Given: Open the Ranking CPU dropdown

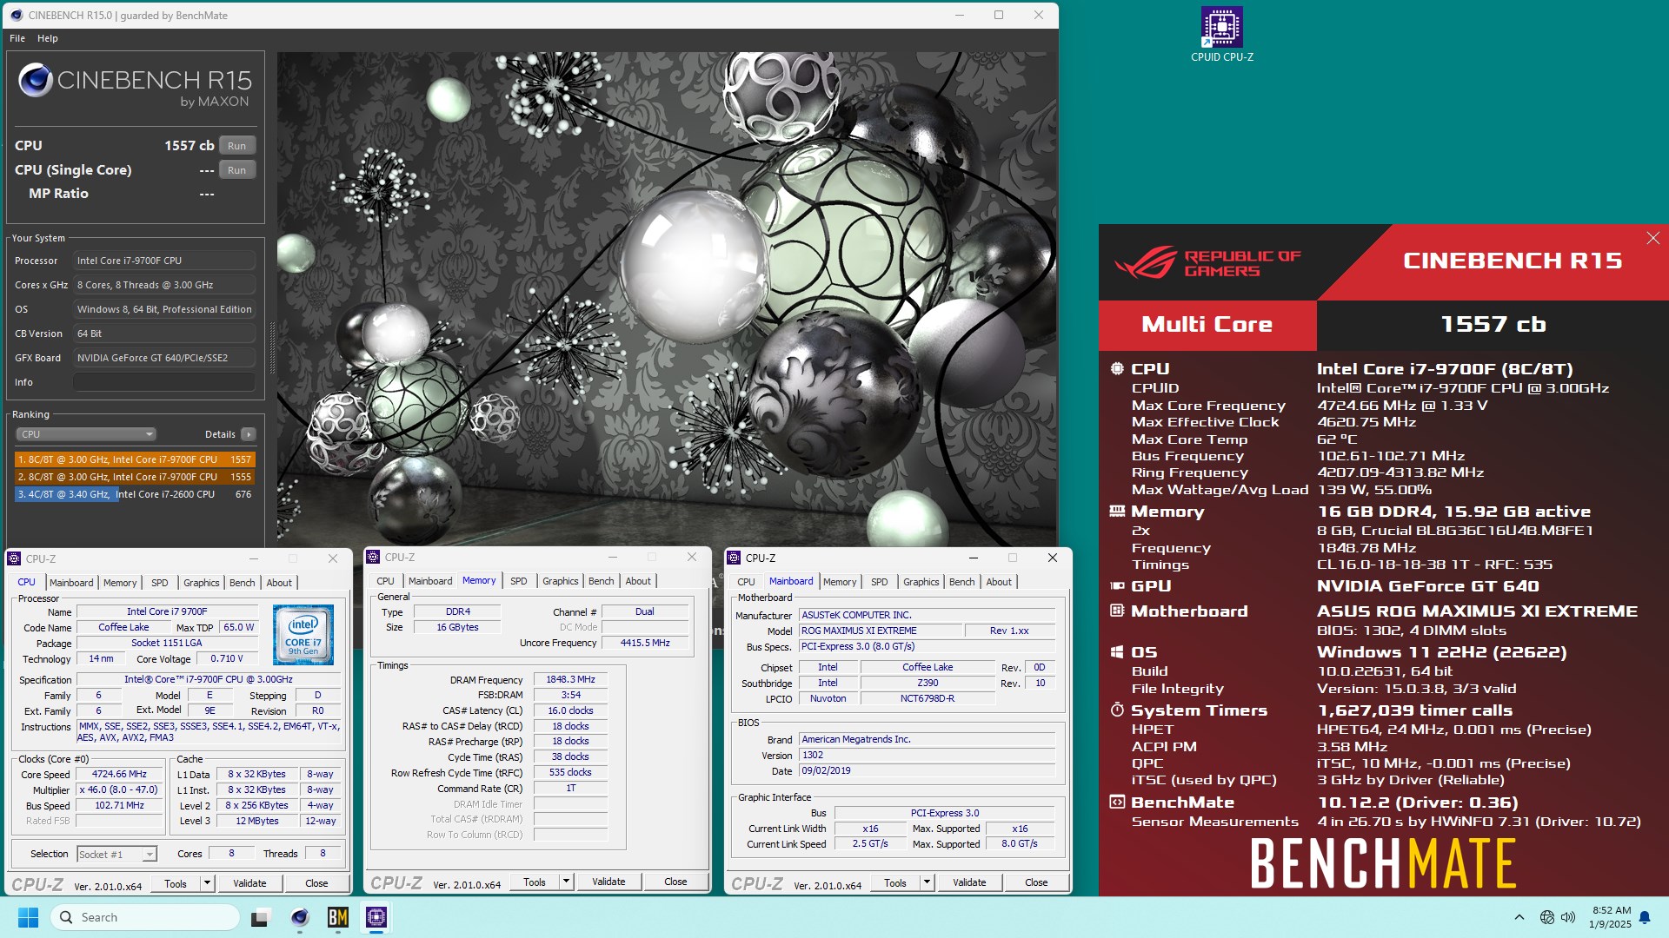Looking at the screenshot, I should (85, 434).
